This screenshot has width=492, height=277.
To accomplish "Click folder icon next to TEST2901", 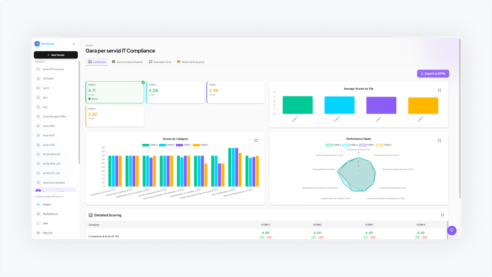I will (x=38, y=78).
